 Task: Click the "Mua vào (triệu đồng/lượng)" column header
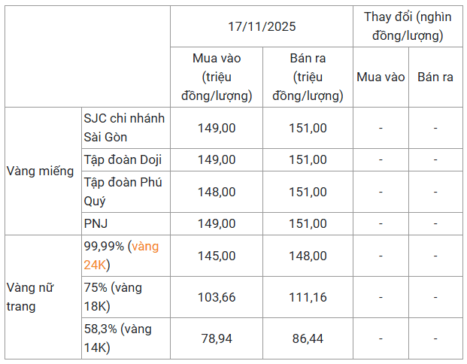pos(217,77)
